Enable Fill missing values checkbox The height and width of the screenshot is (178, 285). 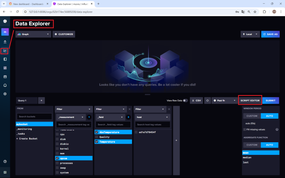[244, 129]
